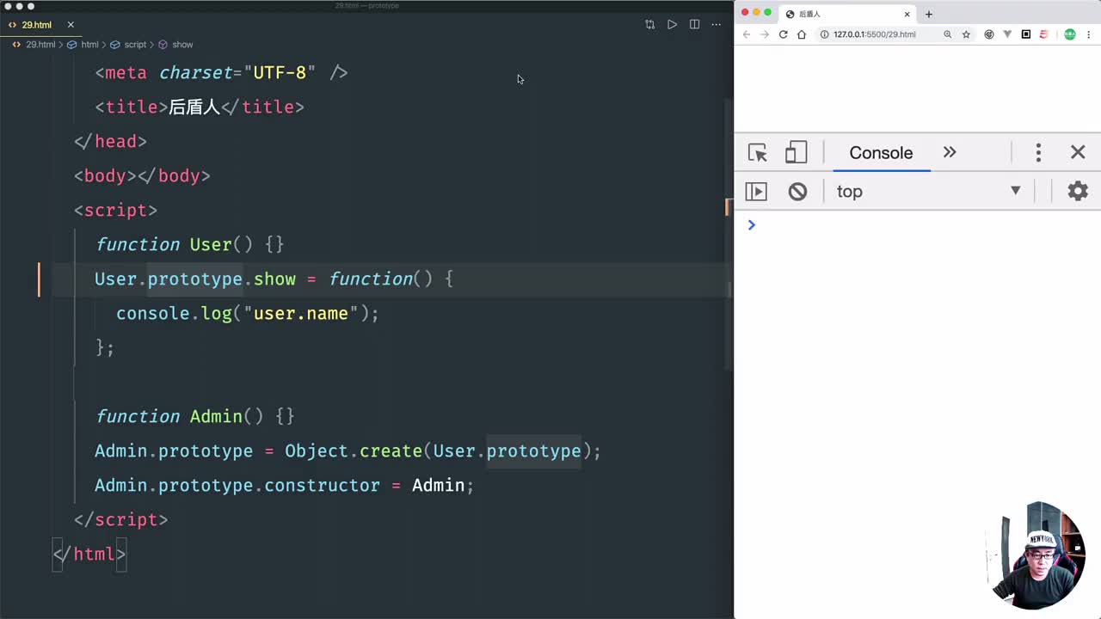The width and height of the screenshot is (1101, 619).
Task: Clear the console with the ban icon
Action: 797,192
